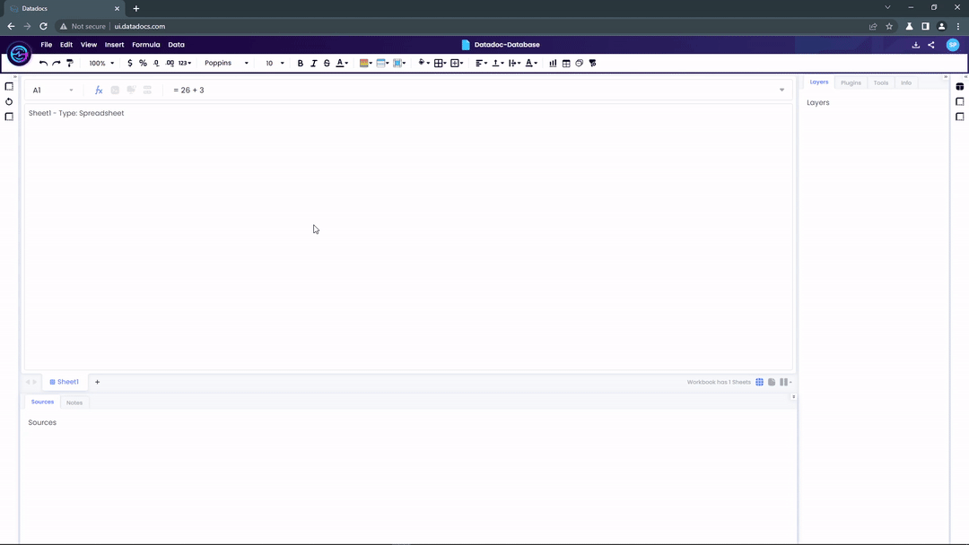Viewport: 969px width, 545px height.
Task: Toggle italic formatting
Action: point(313,64)
